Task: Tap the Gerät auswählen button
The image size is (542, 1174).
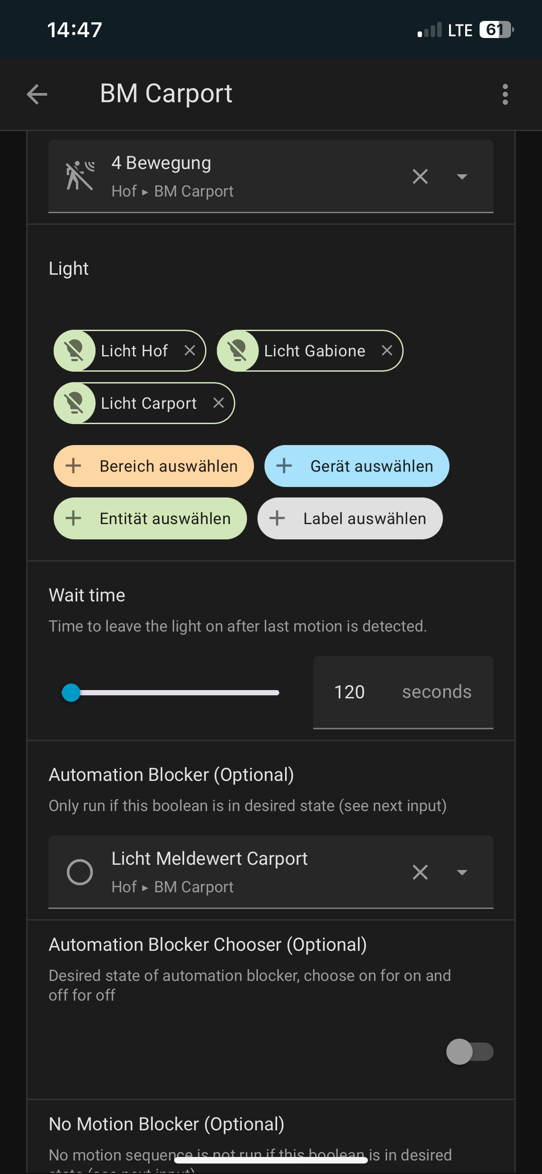Action: coord(357,466)
